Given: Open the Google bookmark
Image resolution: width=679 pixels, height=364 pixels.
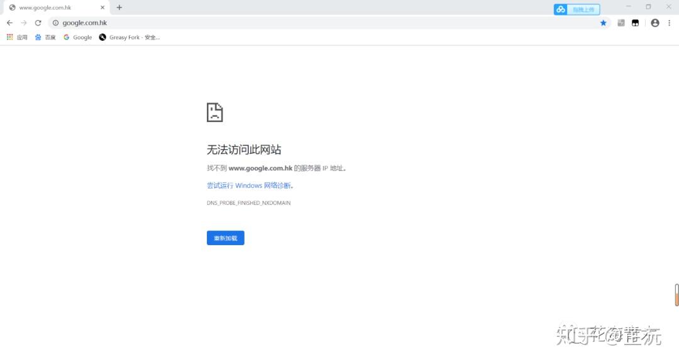Looking at the screenshot, I should coord(77,37).
